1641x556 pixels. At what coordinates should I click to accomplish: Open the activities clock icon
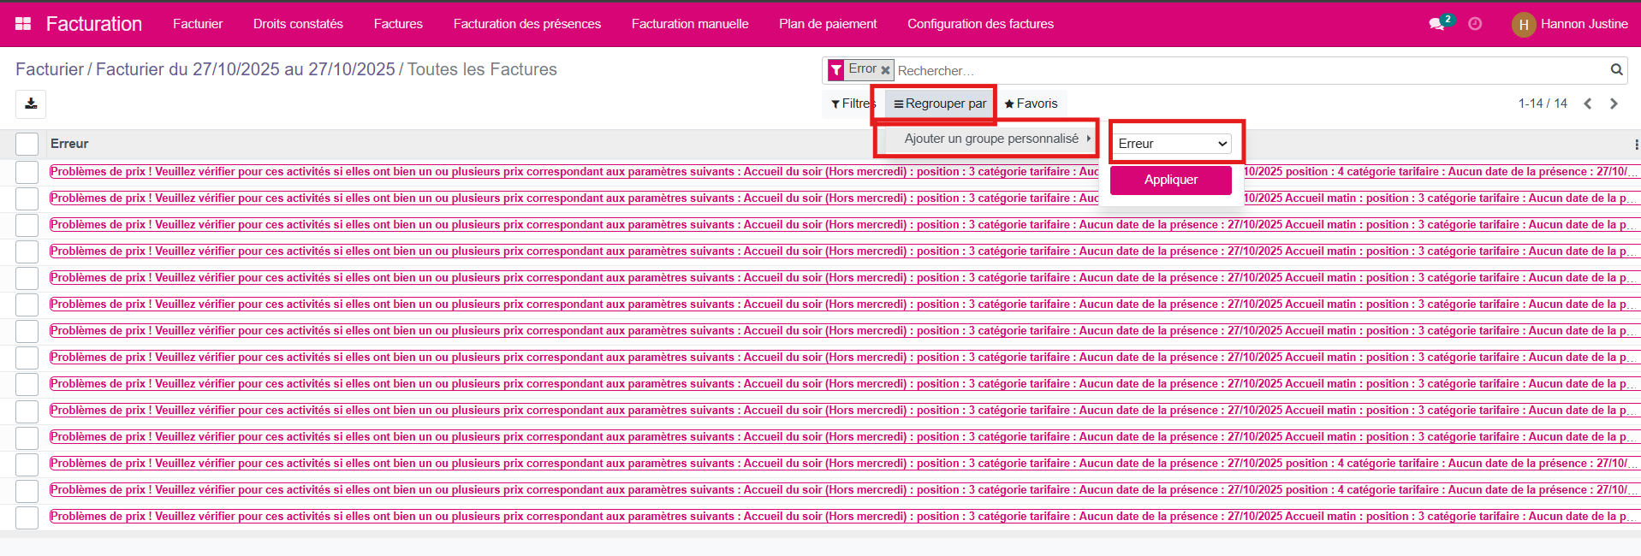1475,24
